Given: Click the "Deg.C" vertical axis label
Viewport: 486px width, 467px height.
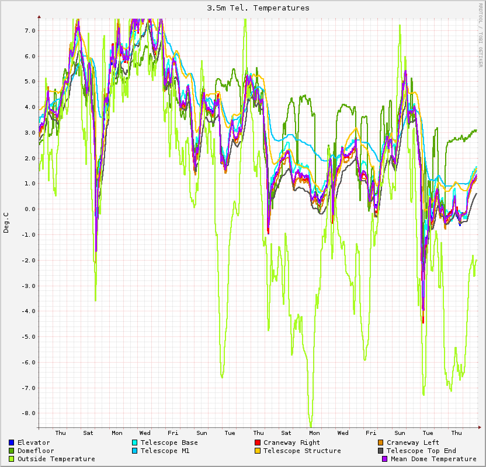Looking at the screenshot, I should coord(6,223).
